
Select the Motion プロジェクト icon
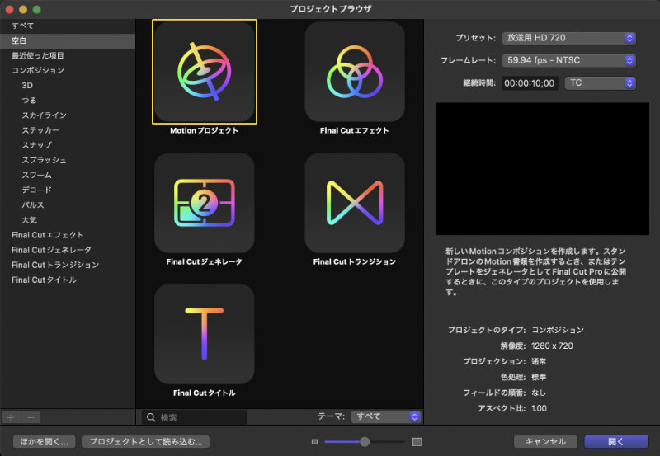click(204, 72)
